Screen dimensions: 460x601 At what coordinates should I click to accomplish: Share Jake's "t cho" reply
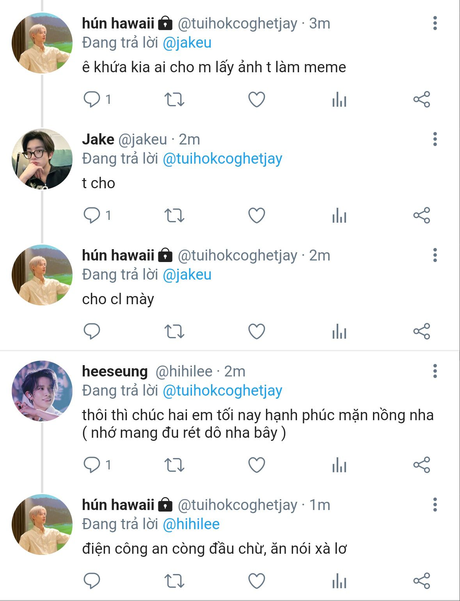(421, 215)
